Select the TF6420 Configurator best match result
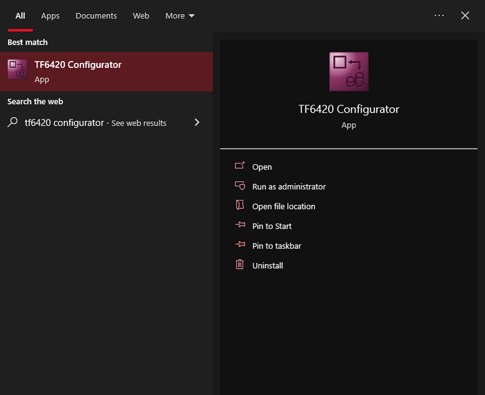 106,72
